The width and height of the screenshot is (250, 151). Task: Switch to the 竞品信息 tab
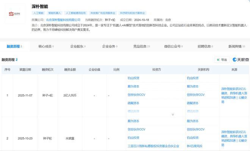(x=142, y=46)
